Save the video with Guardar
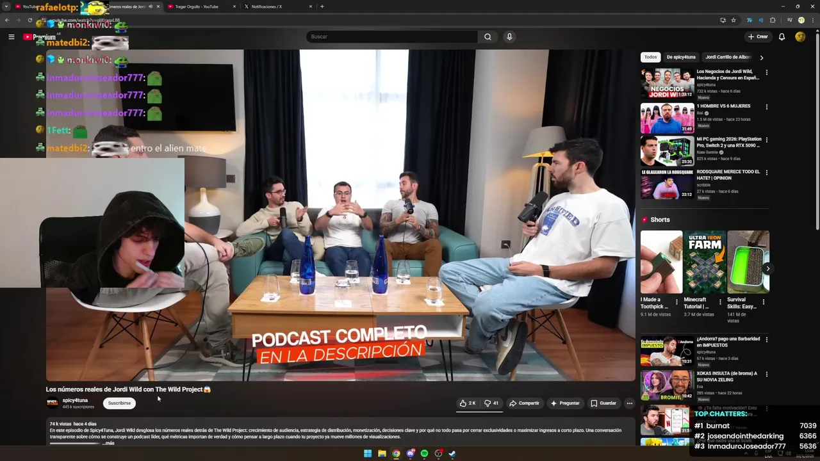This screenshot has width=820, height=461. click(x=603, y=403)
